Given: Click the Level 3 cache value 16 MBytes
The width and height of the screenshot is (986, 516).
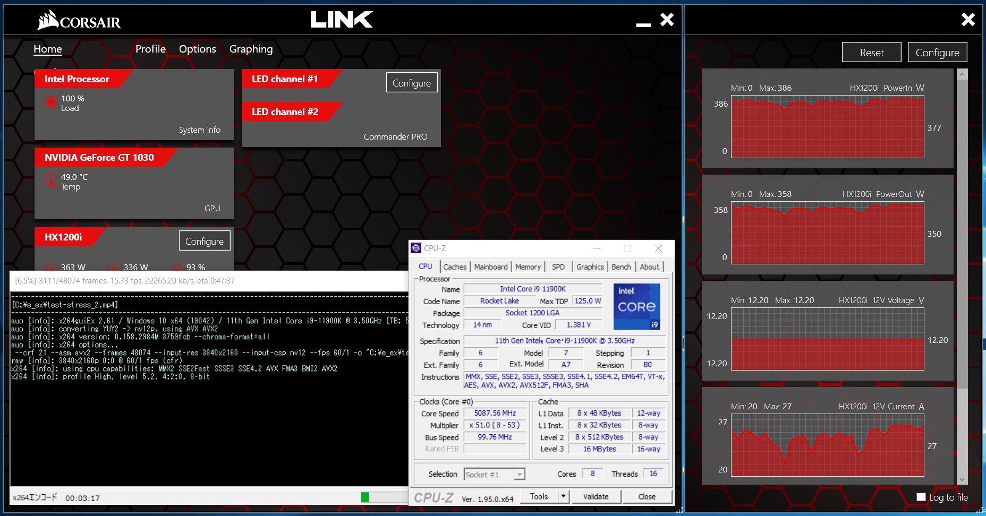Looking at the screenshot, I should click(599, 449).
